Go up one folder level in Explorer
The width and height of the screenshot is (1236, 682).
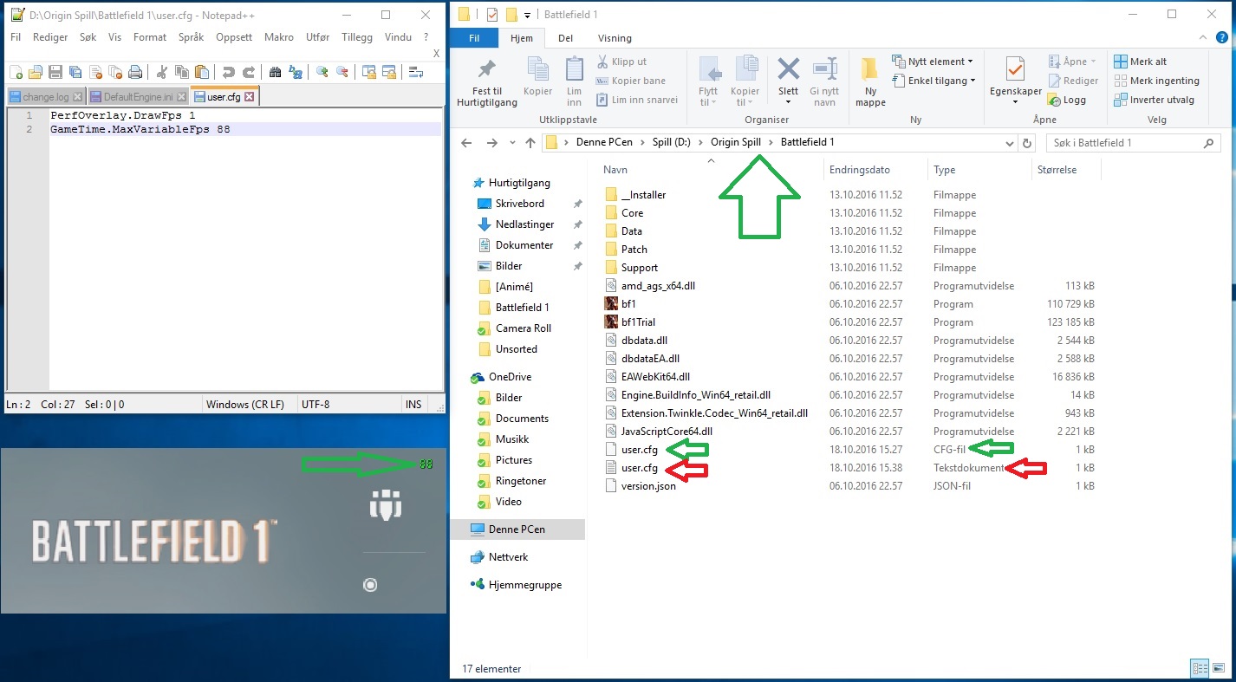click(x=530, y=143)
